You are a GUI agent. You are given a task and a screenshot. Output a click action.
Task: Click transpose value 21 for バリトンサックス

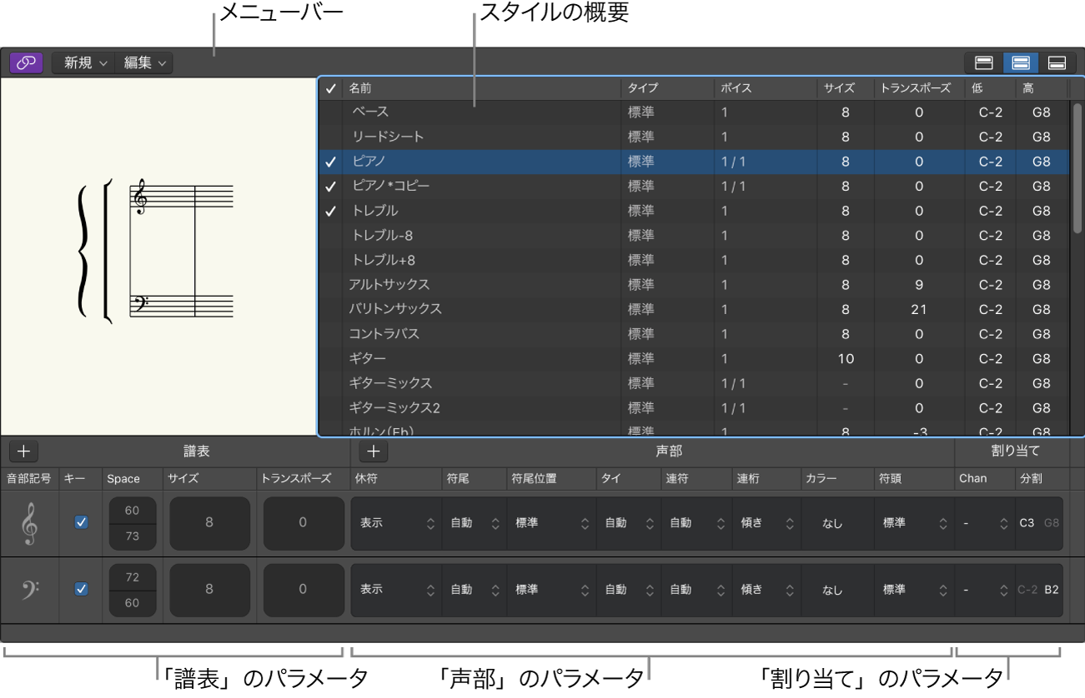tap(919, 310)
